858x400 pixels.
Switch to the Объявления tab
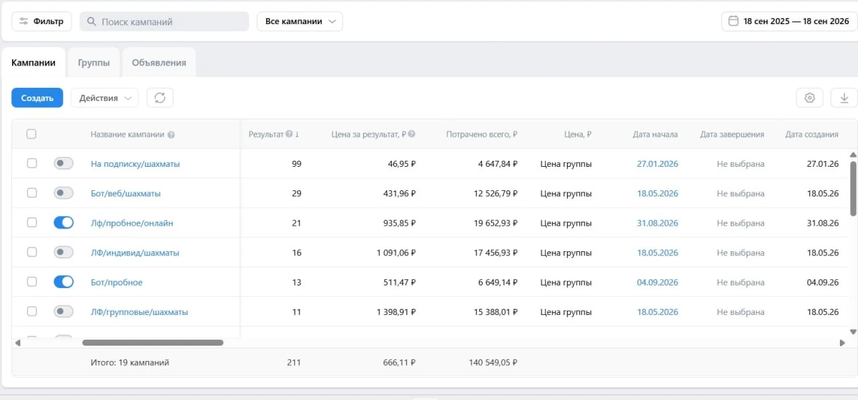coord(159,62)
